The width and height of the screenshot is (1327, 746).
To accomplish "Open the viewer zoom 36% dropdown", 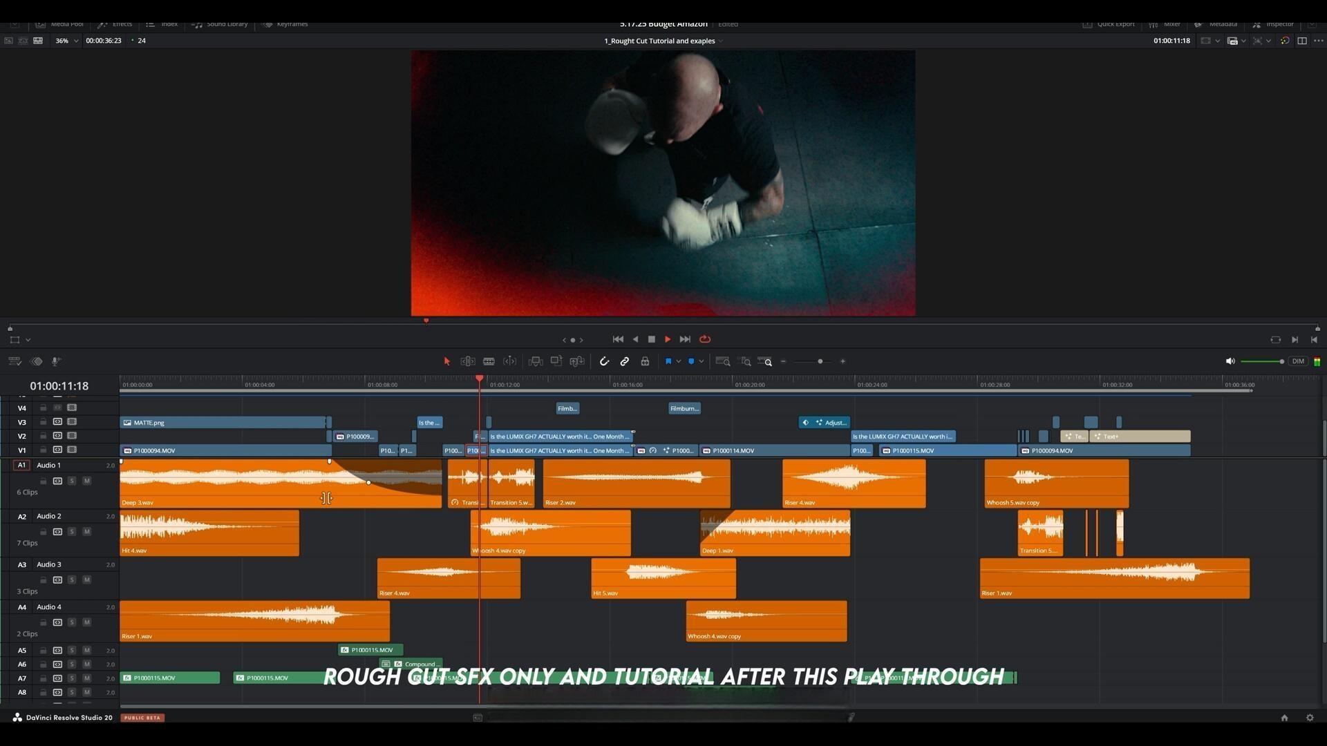I will coord(76,41).
